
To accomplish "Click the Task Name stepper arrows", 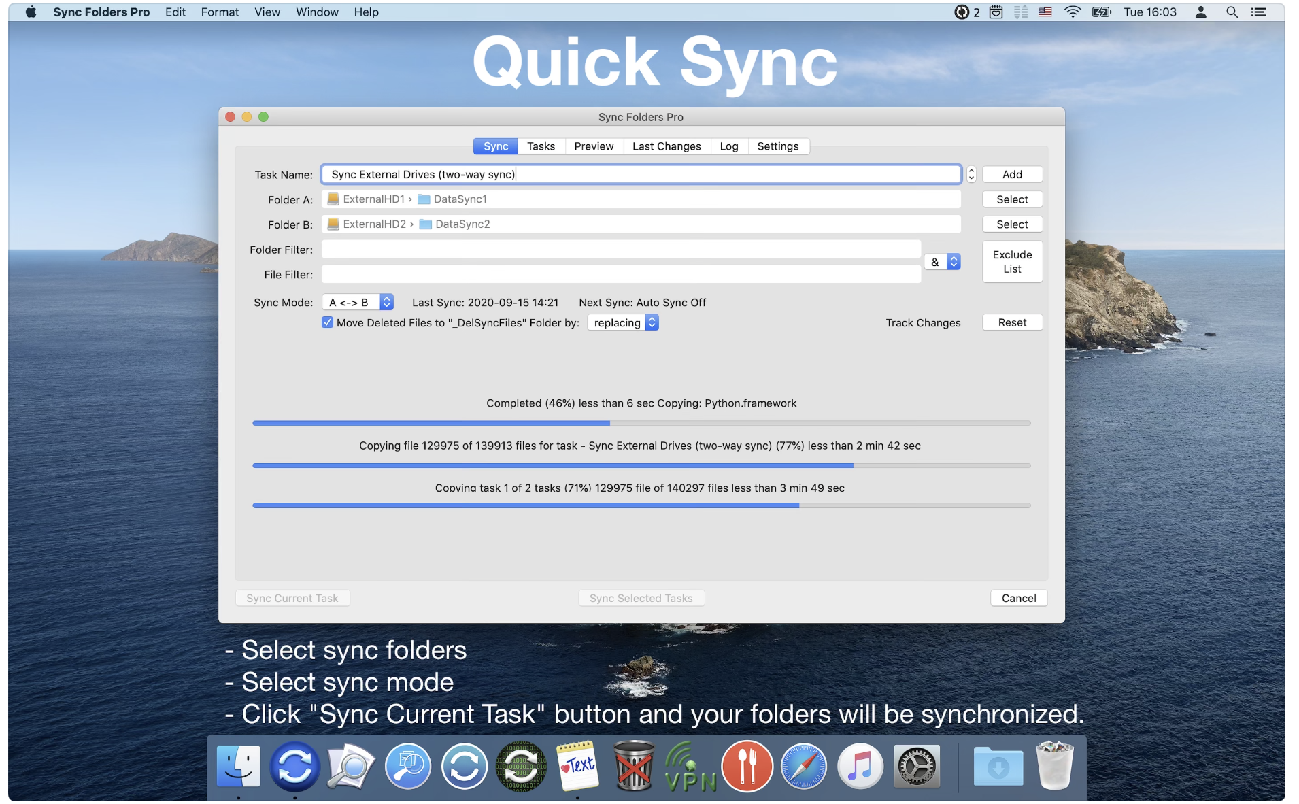I will [971, 175].
